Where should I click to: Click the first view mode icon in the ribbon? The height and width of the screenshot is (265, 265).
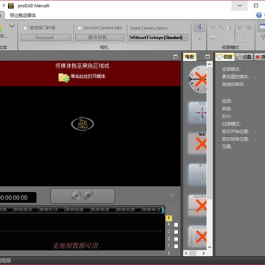click(x=213, y=27)
